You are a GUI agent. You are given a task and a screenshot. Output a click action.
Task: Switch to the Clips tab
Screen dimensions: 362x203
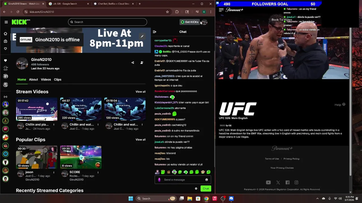pos(58,80)
